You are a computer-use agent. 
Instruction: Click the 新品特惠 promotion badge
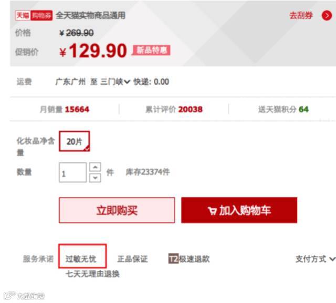coord(152,50)
